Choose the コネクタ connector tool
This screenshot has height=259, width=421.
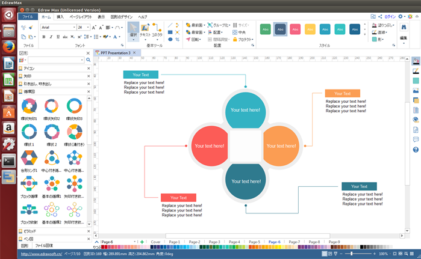coord(157,31)
